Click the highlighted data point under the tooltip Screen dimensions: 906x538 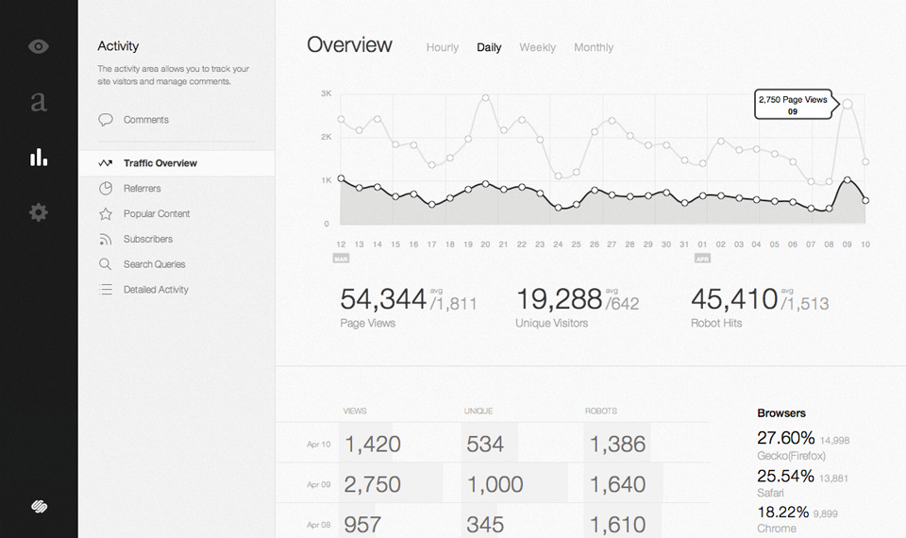point(847,104)
